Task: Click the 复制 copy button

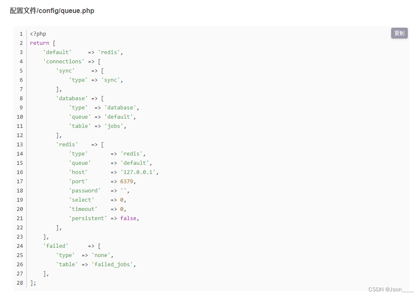Action: [x=398, y=33]
